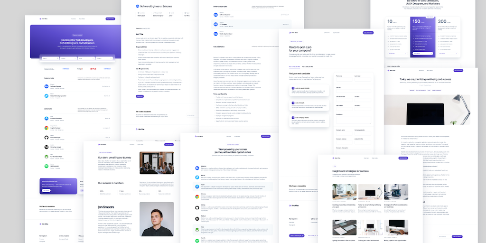Click Software Engineer job title in featured jobs
The width and height of the screenshot is (486, 243).
[x=56, y=86]
